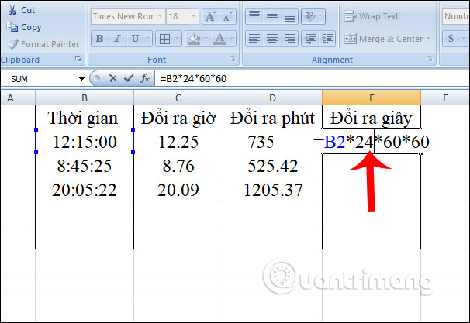
Task: Select cell containing 735
Action: (x=272, y=141)
